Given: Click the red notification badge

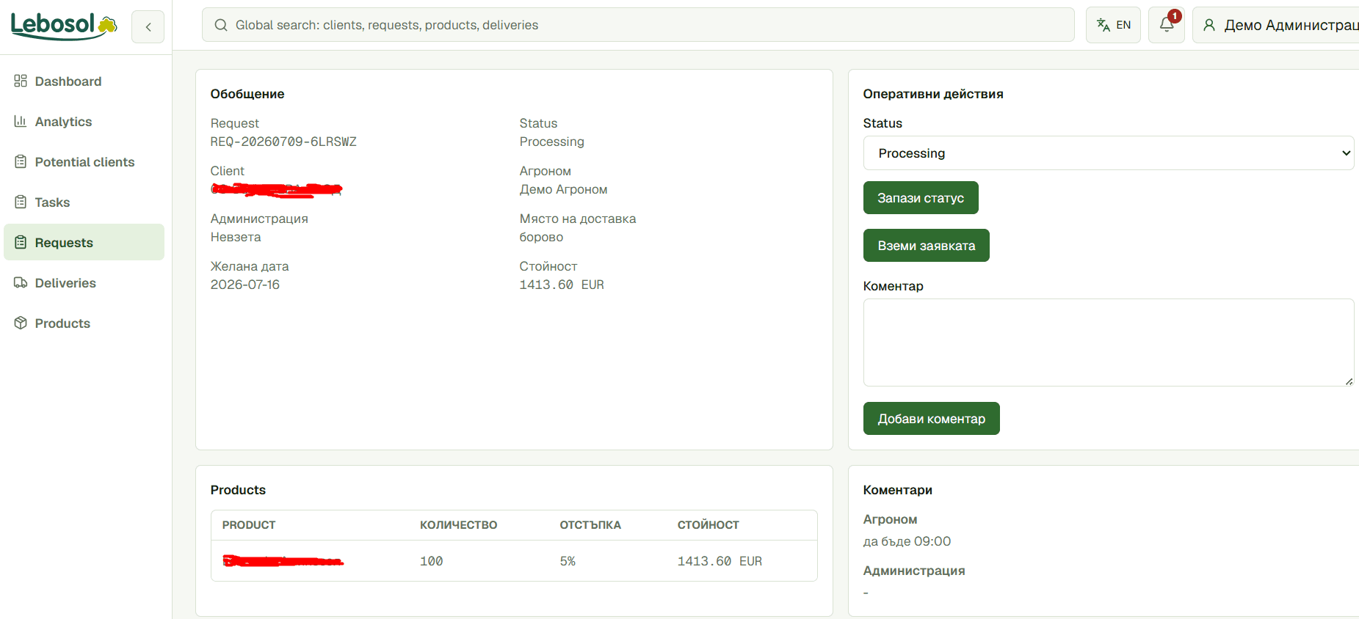Looking at the screenshot, I should coord(1175,16).
